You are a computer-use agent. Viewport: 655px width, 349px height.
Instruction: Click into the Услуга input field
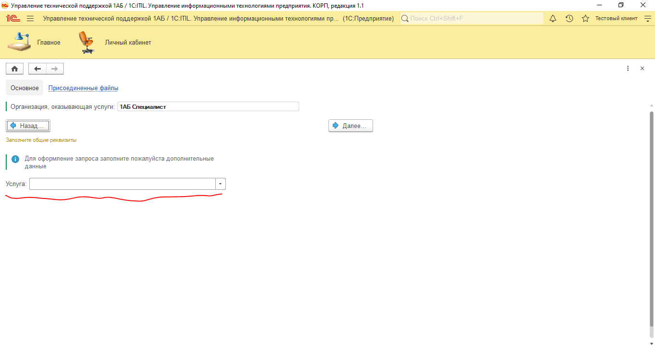[x=122, y=184]
